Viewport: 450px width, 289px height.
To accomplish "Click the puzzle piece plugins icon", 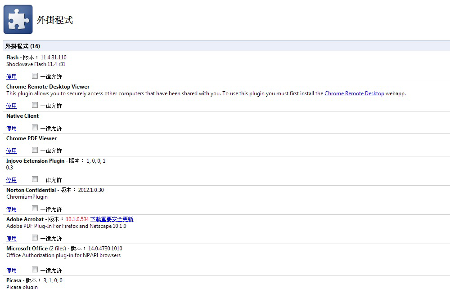I will coord(18,19).
